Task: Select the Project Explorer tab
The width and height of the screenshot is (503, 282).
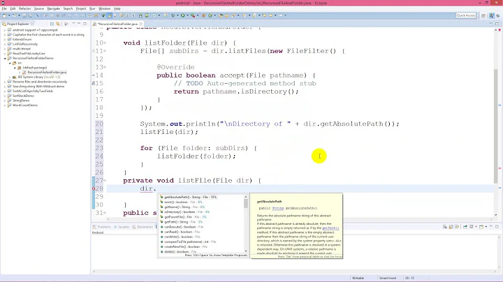Action: click(18, 24)
